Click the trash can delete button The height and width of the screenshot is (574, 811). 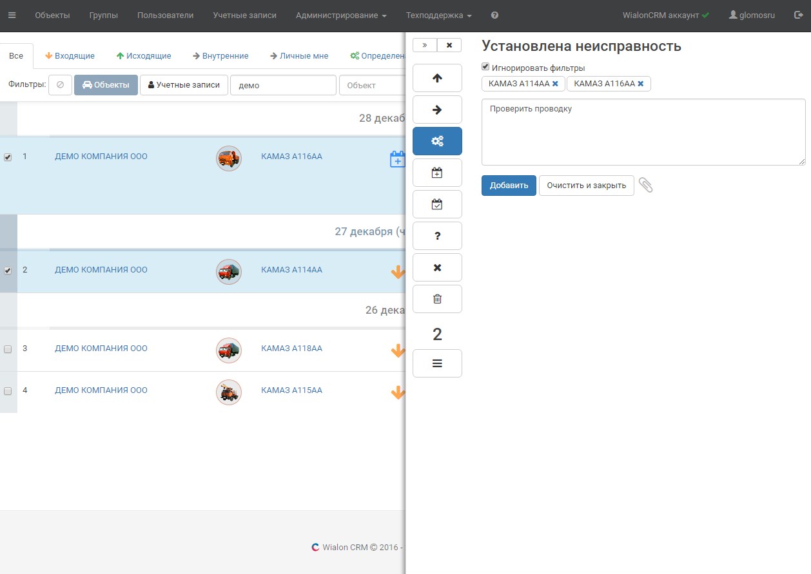(x=437, y=299)
